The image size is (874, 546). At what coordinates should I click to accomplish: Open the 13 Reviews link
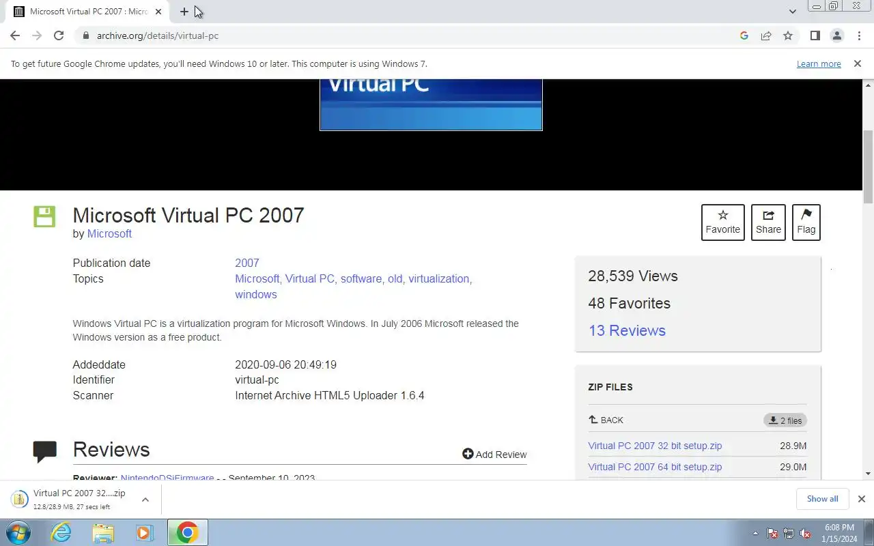pos(627,330)
